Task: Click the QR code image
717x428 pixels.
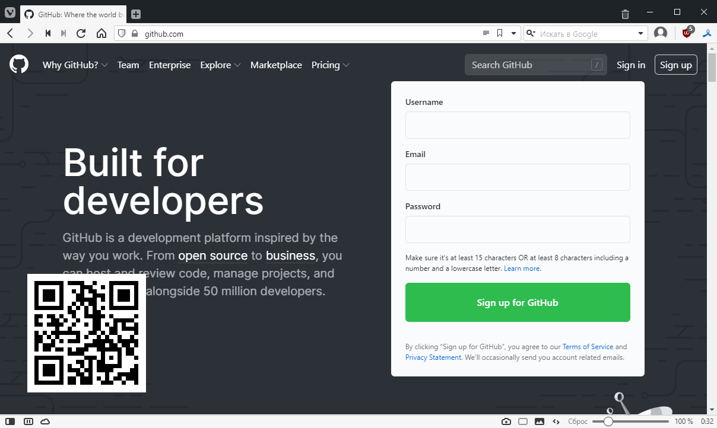Action: click(87, 333)
